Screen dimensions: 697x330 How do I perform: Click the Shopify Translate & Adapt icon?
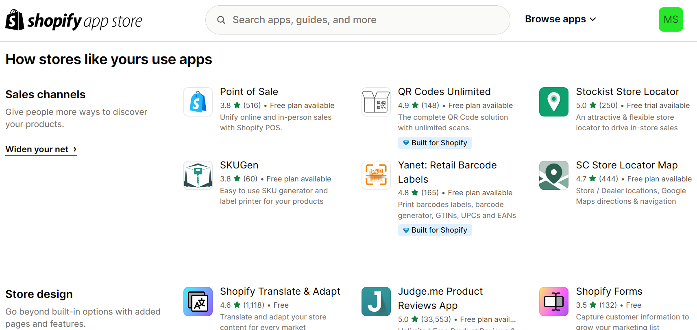tap(198, 302)
